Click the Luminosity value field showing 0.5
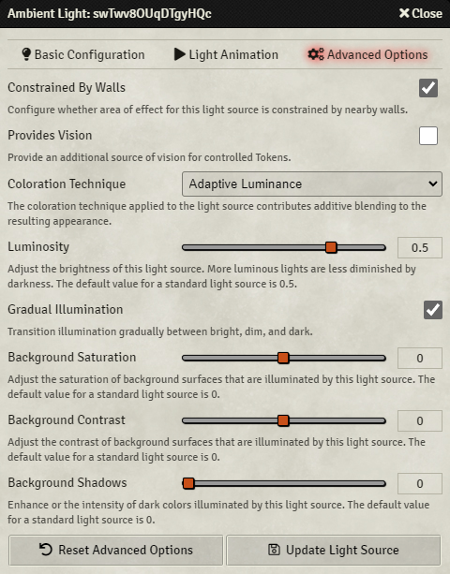Viewport: 450px width, 574px height. 420,248
